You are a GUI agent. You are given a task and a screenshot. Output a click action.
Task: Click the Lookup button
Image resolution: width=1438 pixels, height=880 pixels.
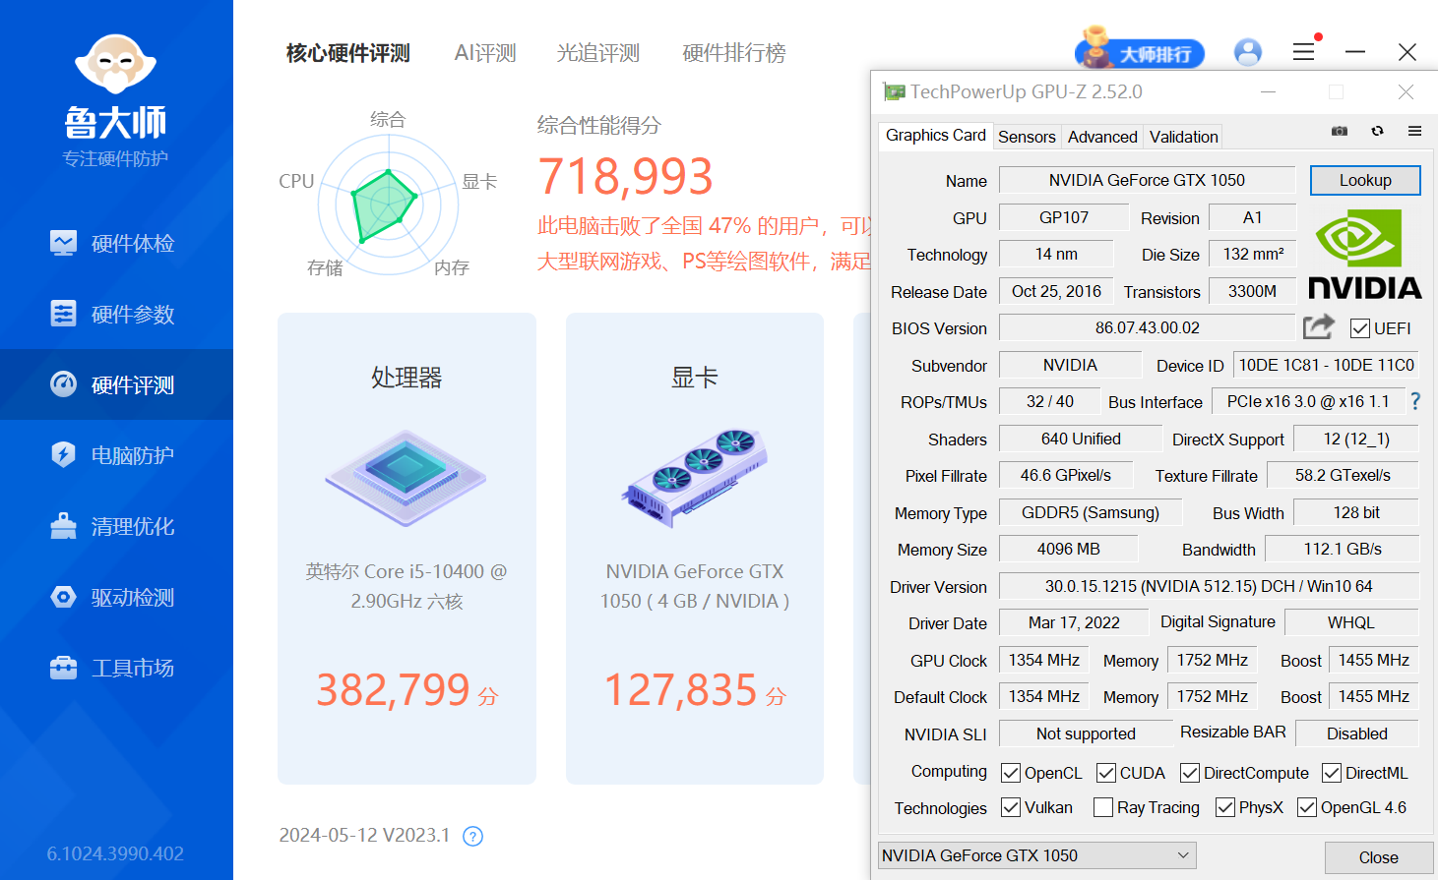coord(1365,180)
